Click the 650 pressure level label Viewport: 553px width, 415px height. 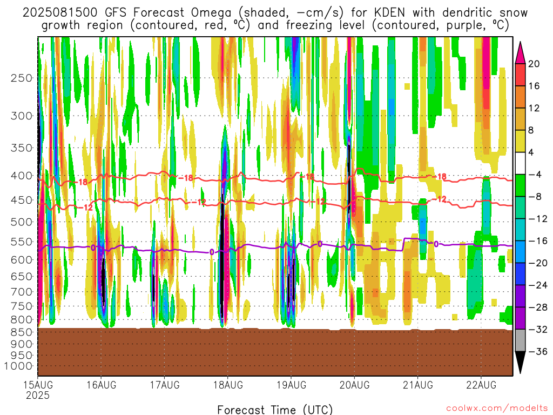point(22,276)
